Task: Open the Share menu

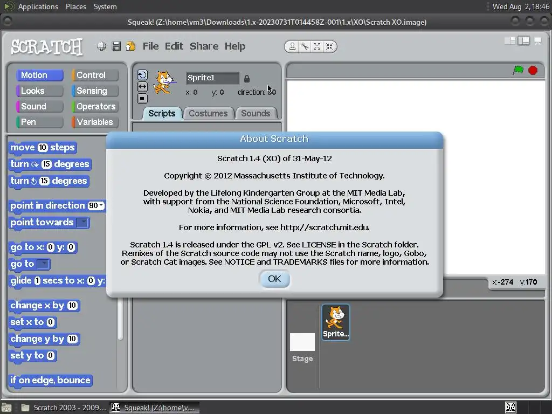Action: [204, 46]
